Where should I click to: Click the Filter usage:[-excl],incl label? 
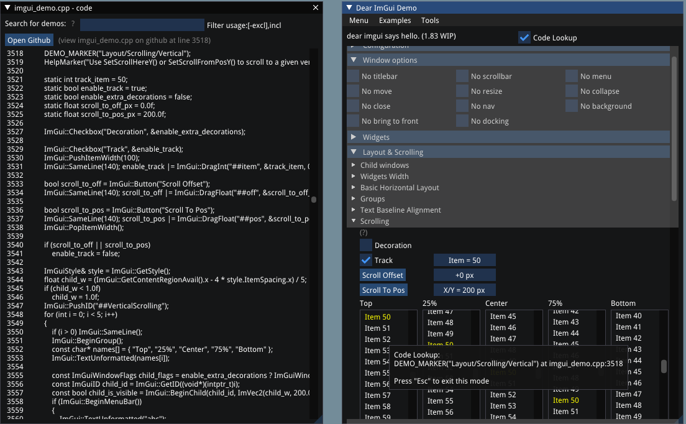point(244,25)
